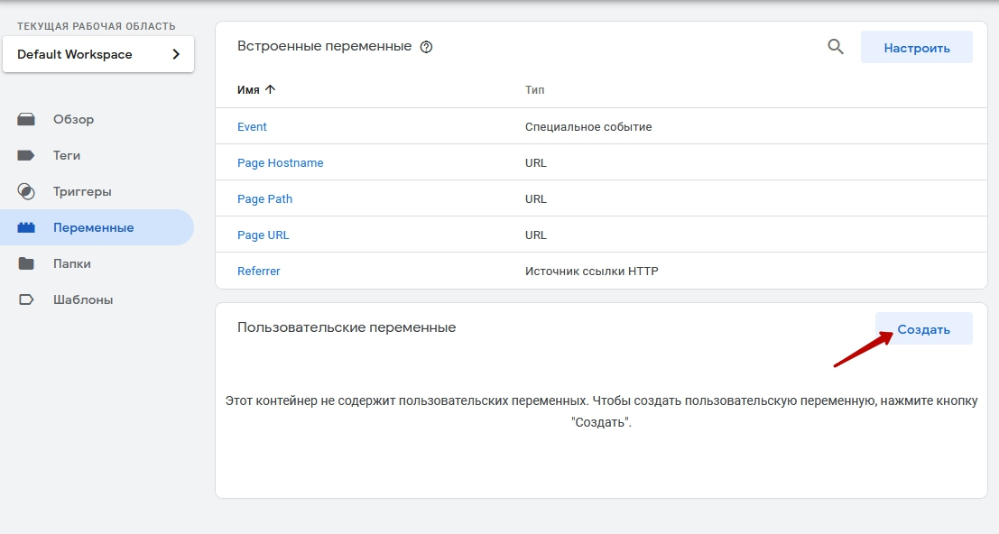Select Переменные in the sidebar menu

tap(93, 227)
